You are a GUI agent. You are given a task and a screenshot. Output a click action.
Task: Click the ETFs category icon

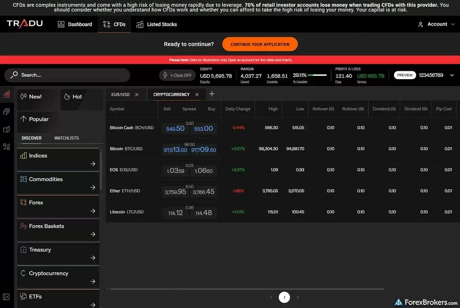pos(23,297)
